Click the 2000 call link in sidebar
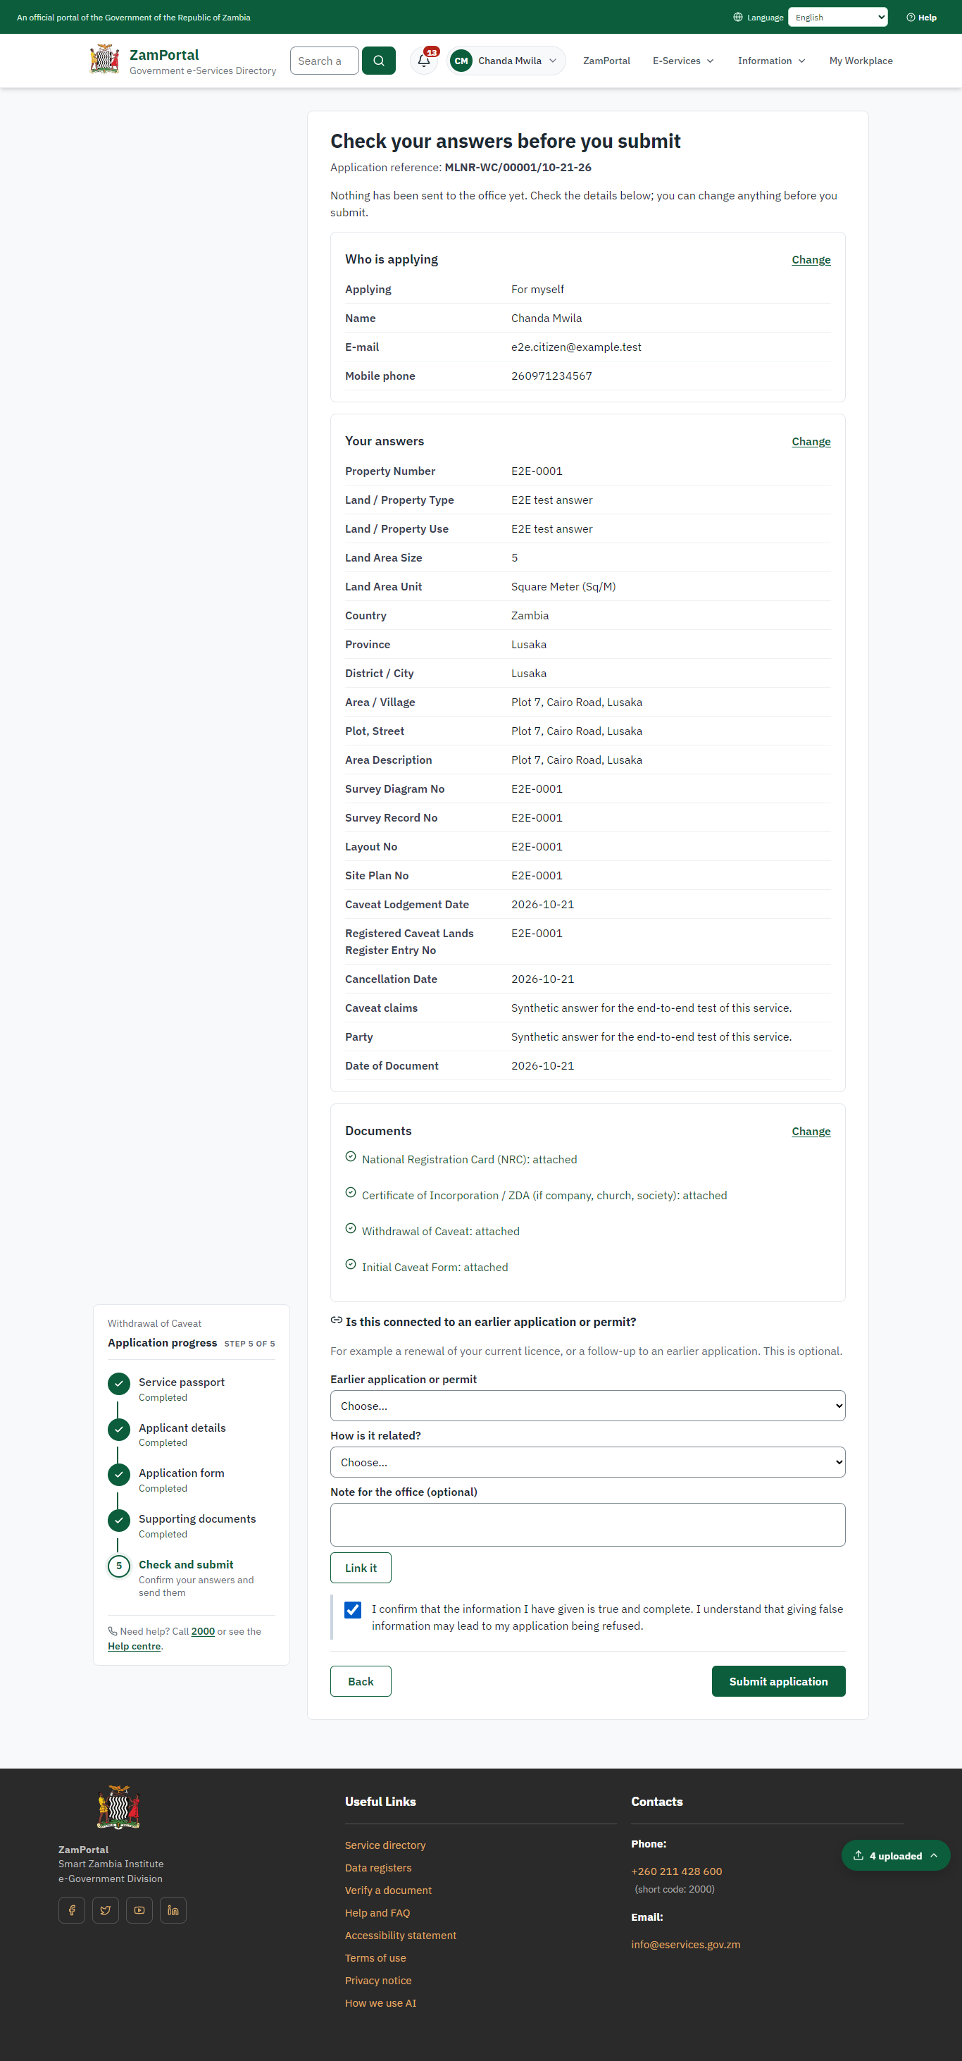 (x=203, y=1631)
